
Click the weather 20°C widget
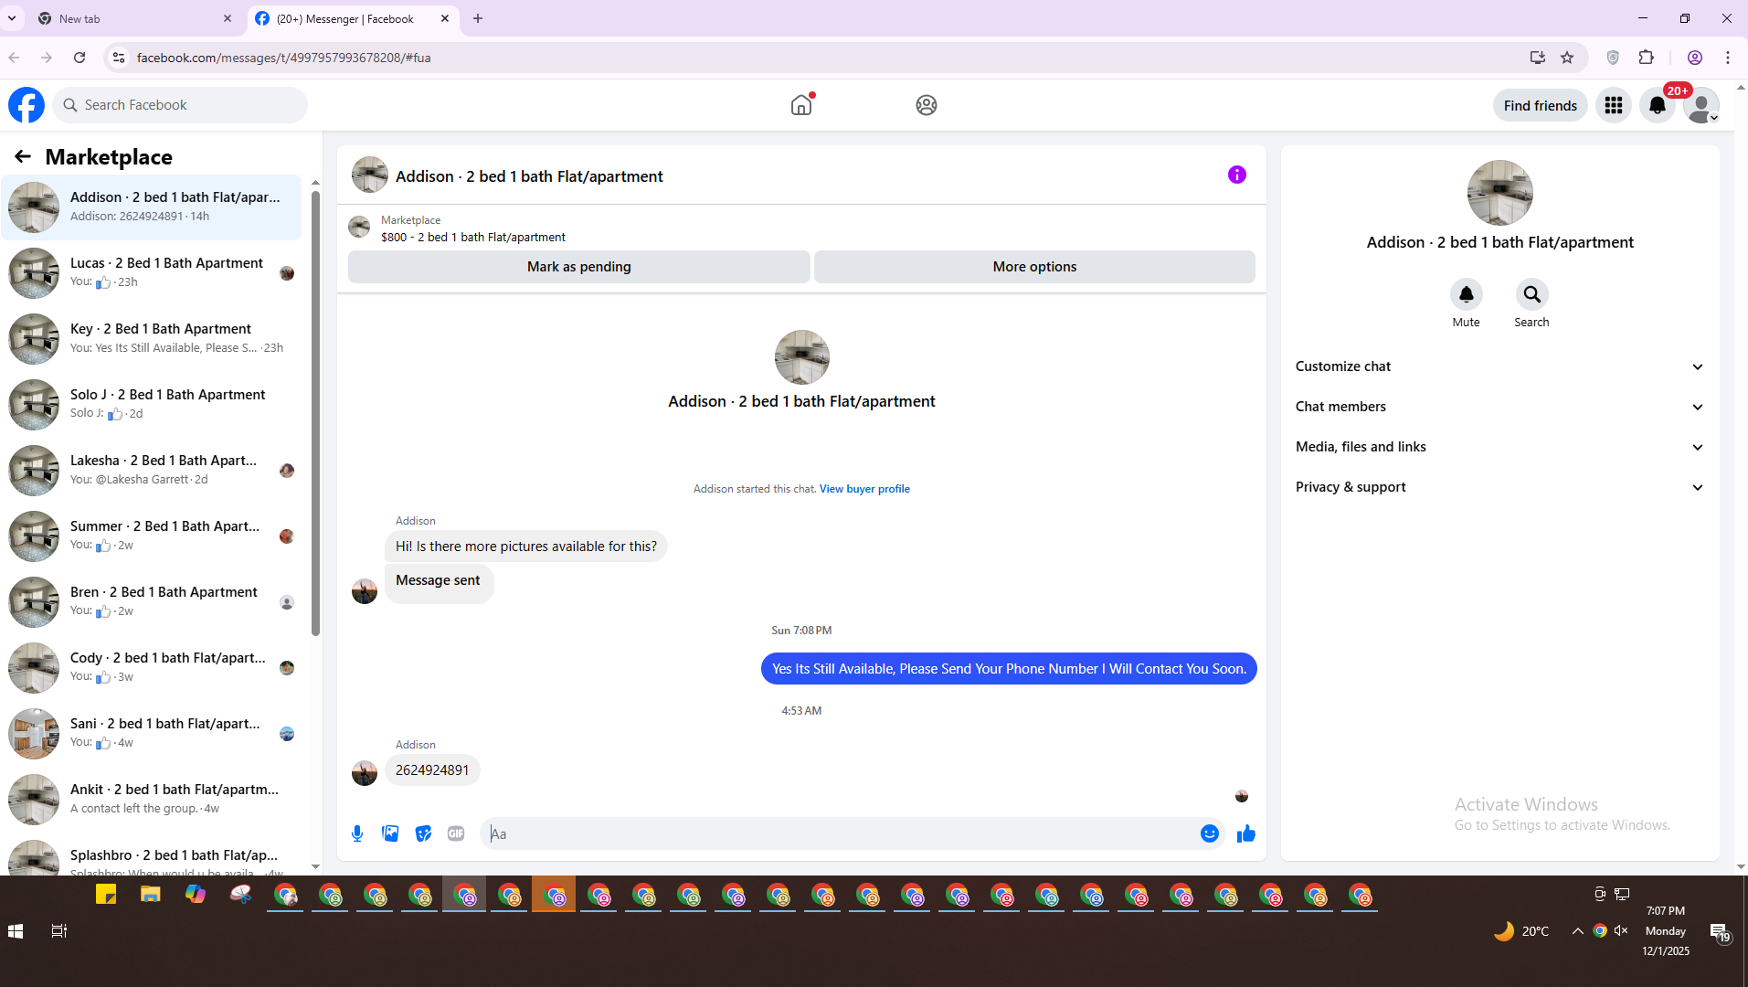[1521, 931]
